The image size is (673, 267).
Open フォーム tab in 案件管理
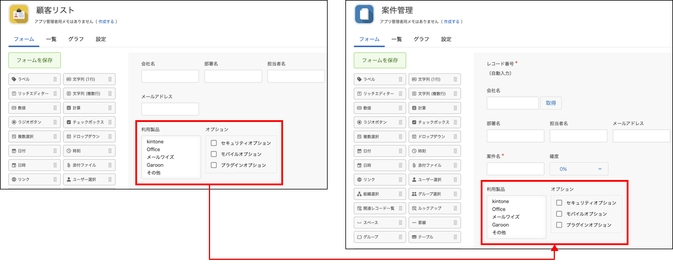tap(370, 39)
